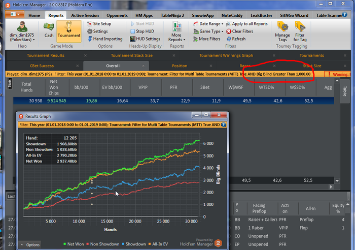Click the disabled Start HUD button

(x=143, y=23)
